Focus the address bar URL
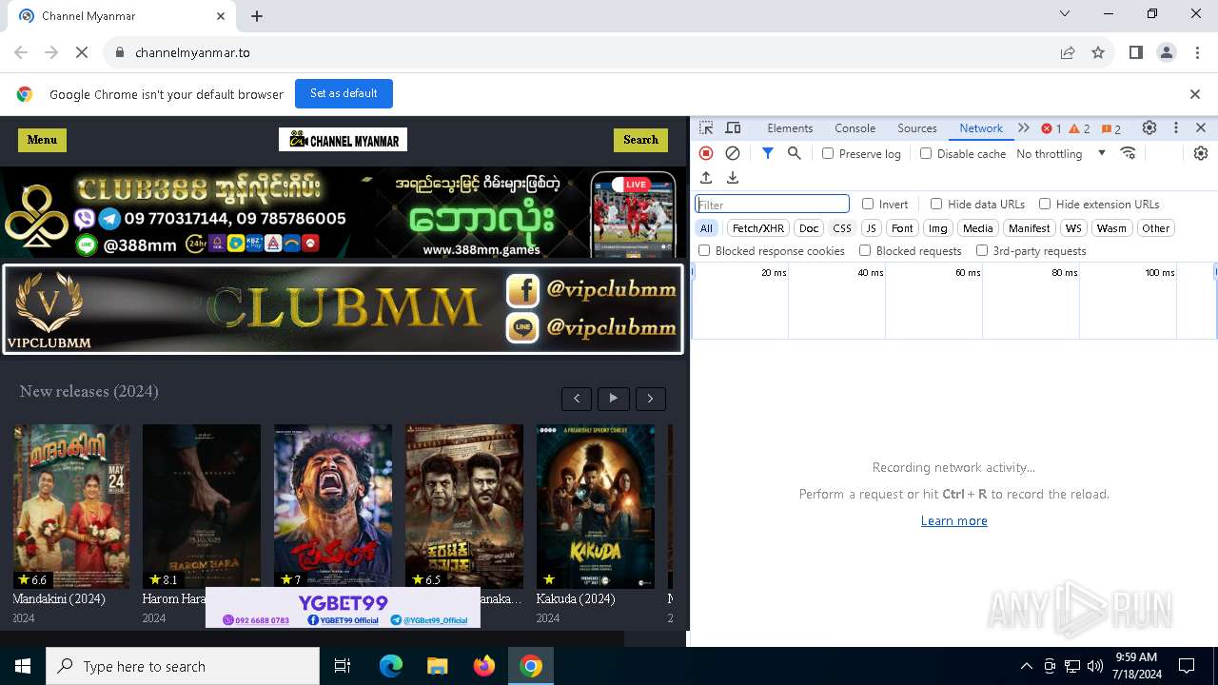 click(x=192, y=52)
